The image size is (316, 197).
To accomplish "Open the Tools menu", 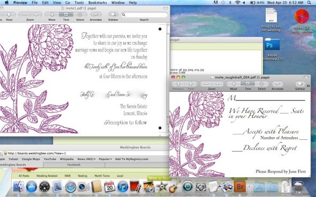I will pyautogui.click(x=79, y=3).
